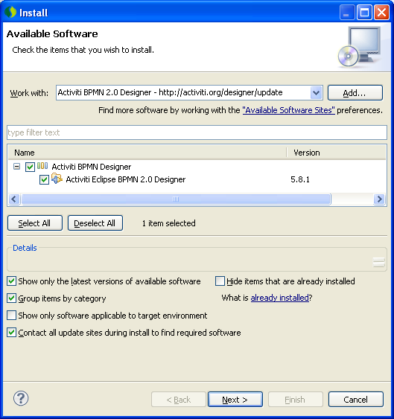Image resolution: width=394 pixels, height=419 pixels.
Task: Uncheck Activiti Eclipse BPMN 2.0 Designer checkbox
Action: (x=44, y=179)
